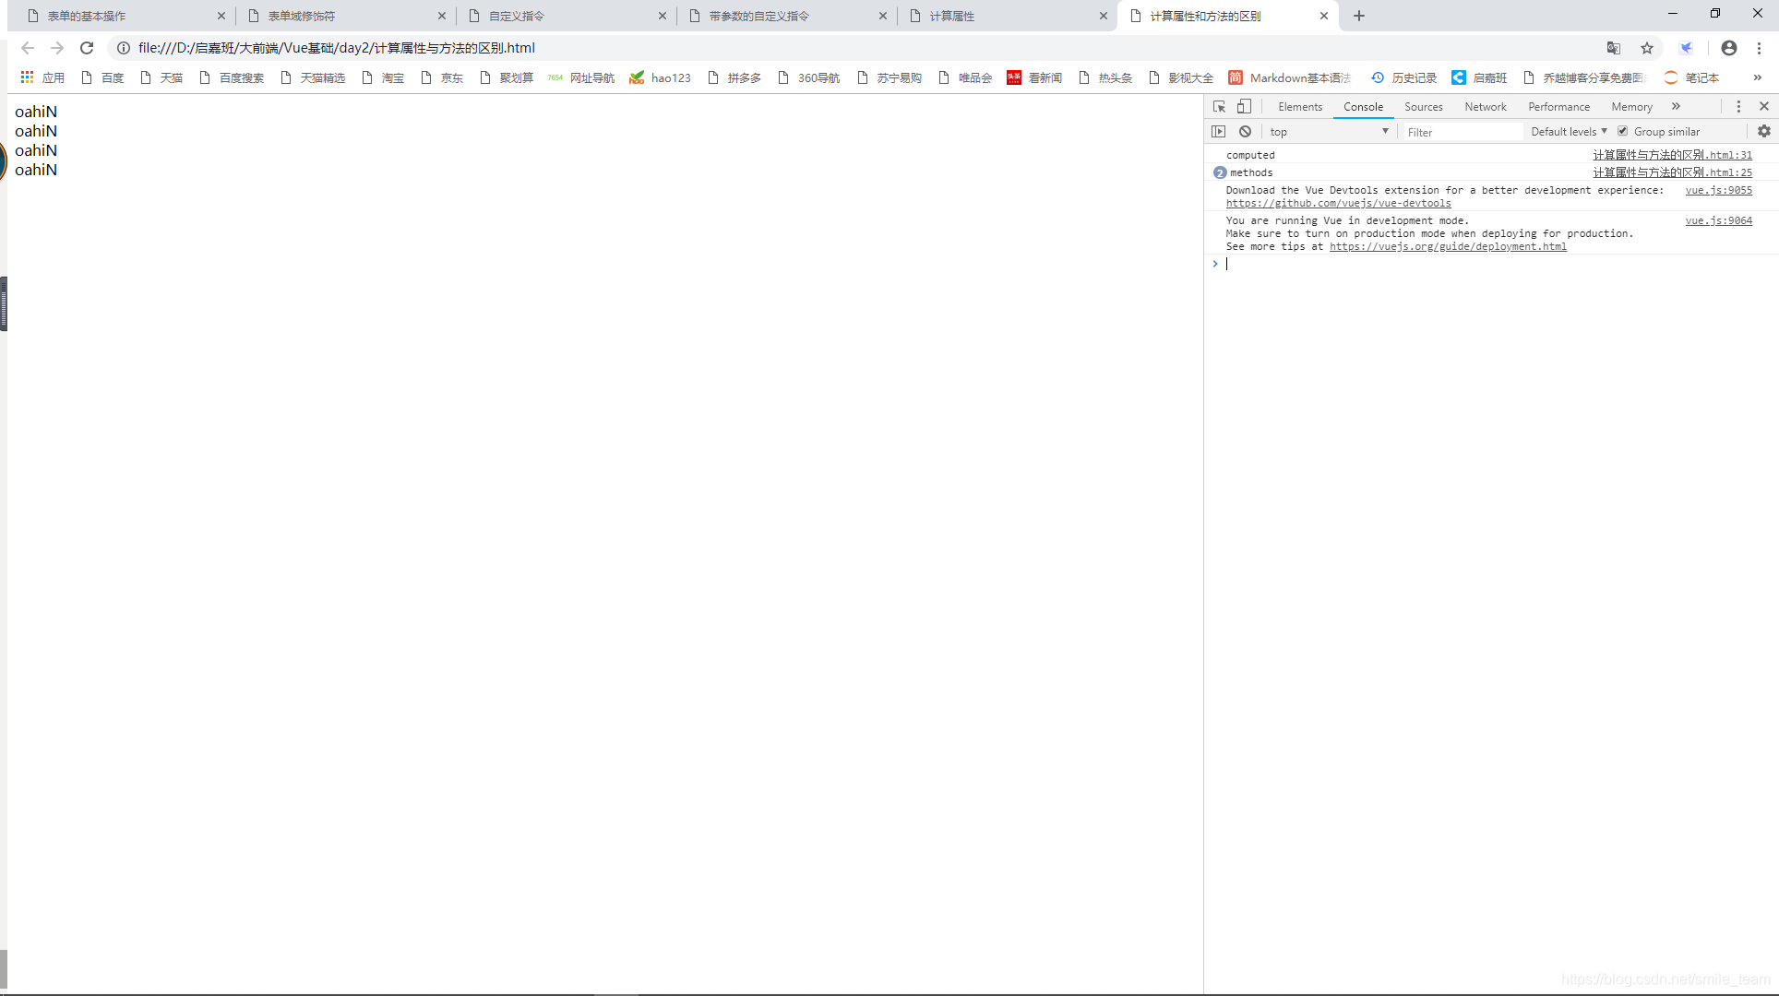The image size is (1779, 996).
Task: Open the Markdown基本语法 bookmark
Action: pos(1290,77)
